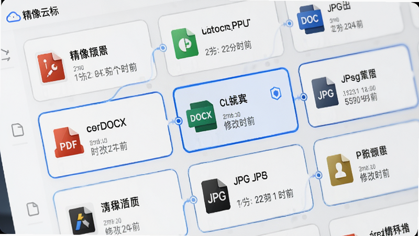Screen dimensions: 419x236
Task: Click the PPU card title
Action: pos(225,28)
